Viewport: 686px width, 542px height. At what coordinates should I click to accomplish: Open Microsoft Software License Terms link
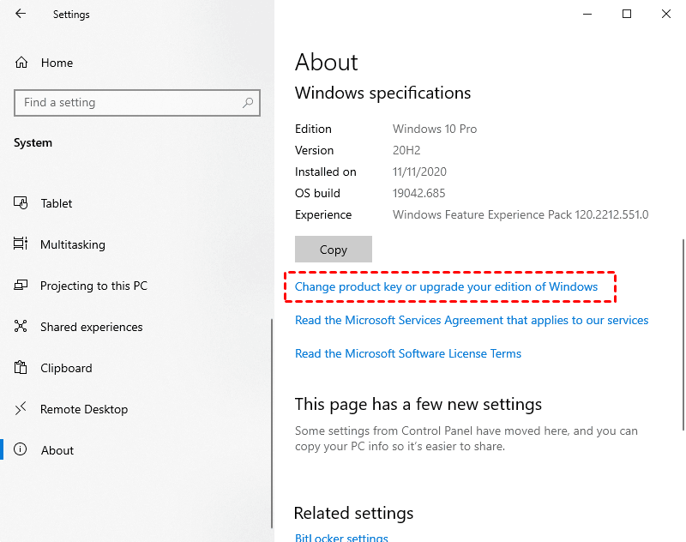(408, 353)
